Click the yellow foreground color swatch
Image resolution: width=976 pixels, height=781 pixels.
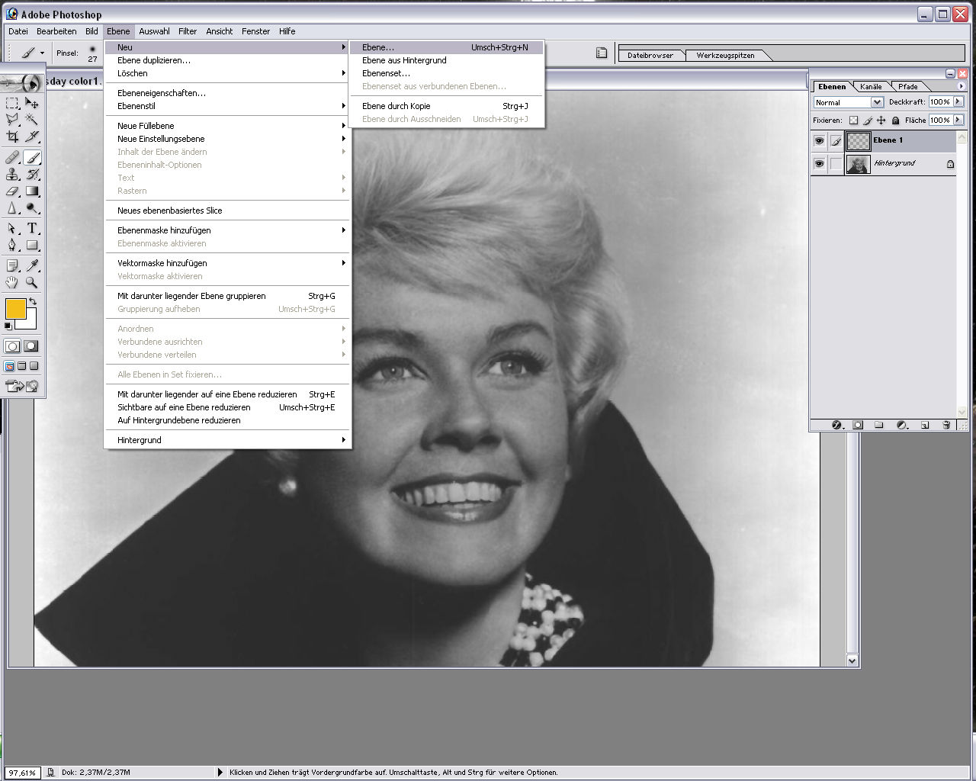tap(15, 309)
